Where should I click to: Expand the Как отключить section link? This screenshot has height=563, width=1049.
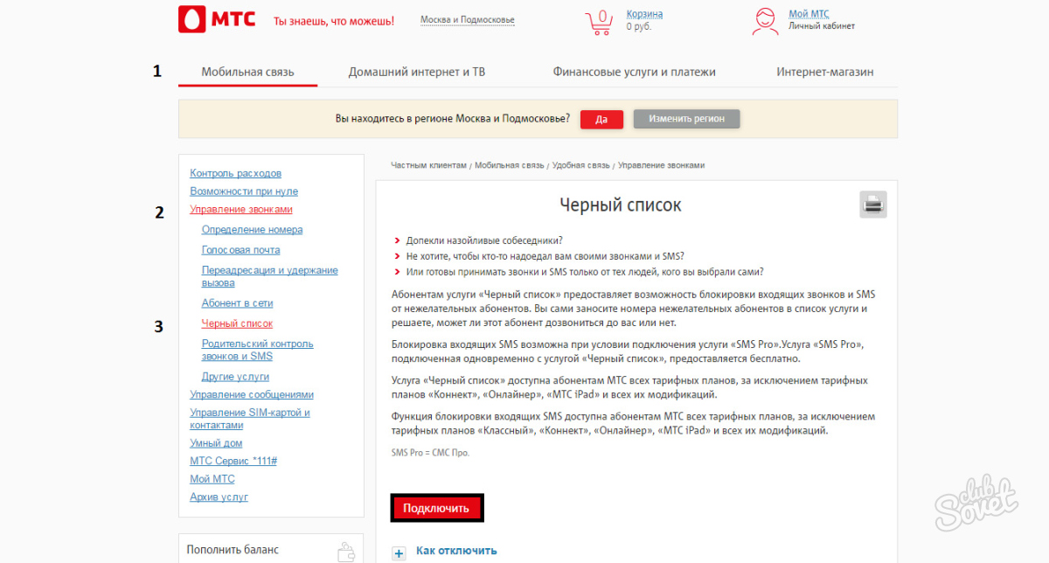click(x=456, y=551)
